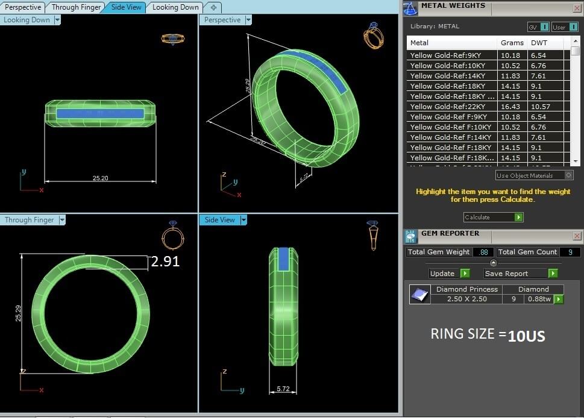
Task: Switch to the top Perspective tab
Action: click(24, 7)
